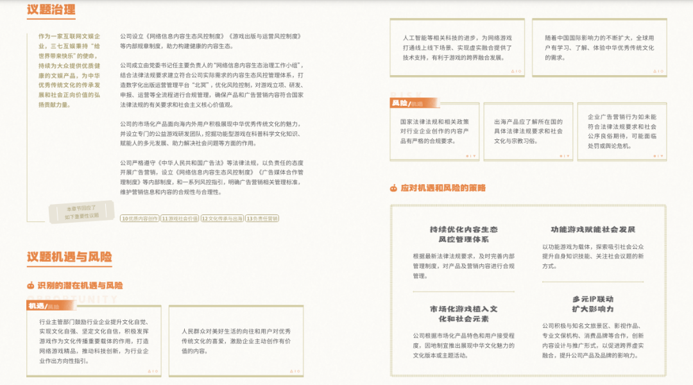
Task: Click the 应对机遇和风险的策略 subheading
Action: point(443,188)
